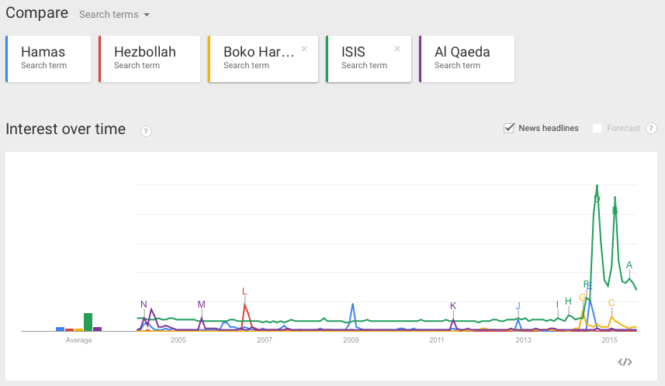This screenshot has height=386, width=665.
Task: Click headline marker A on chart
Action: (x=629, y=265)
